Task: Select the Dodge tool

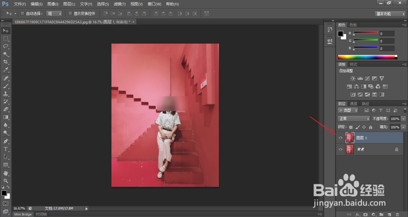Action: click(5, 133)
